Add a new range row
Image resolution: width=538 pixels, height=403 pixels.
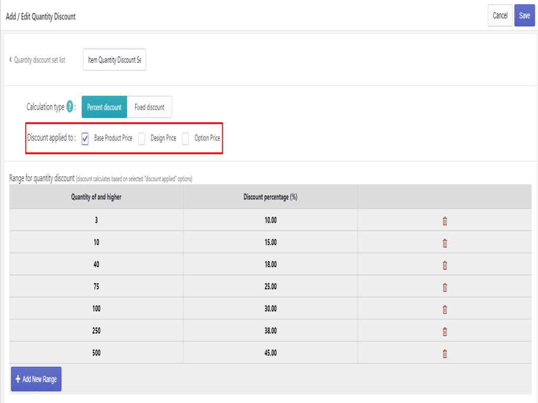pyautogui.click(x=36, y=379)
